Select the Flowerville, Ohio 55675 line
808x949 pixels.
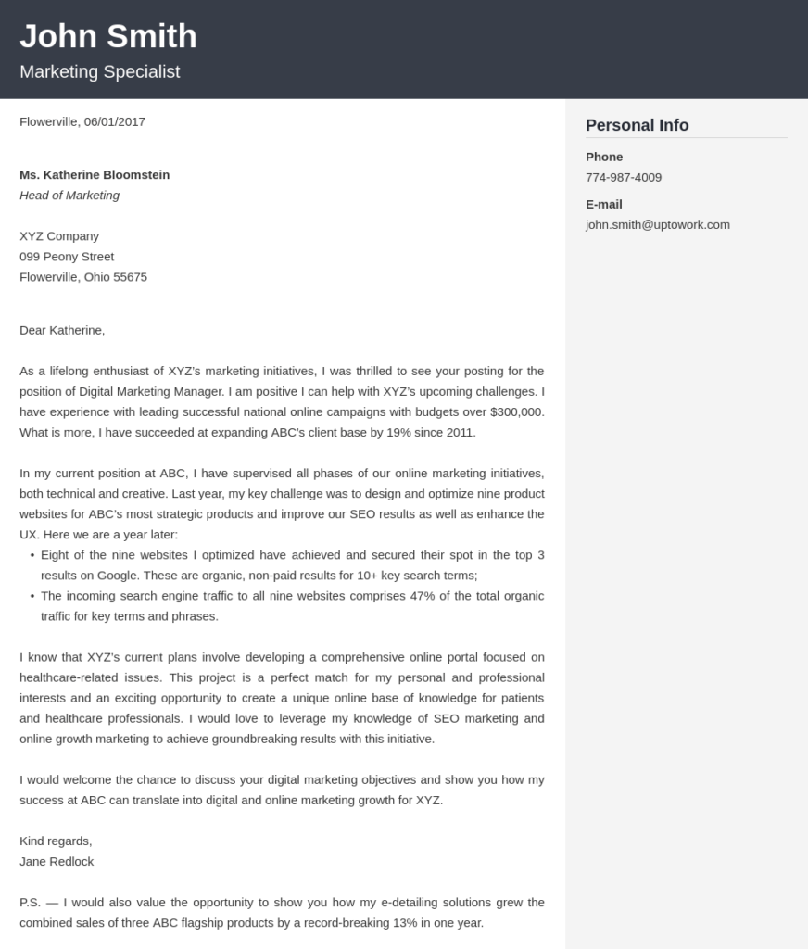83,277
